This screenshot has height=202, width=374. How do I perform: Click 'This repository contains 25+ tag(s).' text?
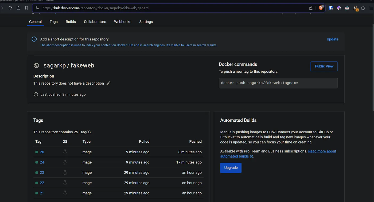63,132
